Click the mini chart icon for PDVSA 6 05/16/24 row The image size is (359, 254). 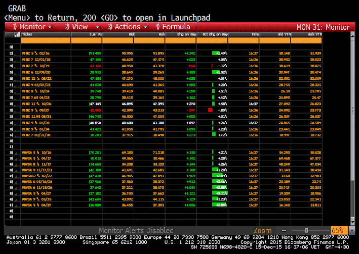[17, 182]
